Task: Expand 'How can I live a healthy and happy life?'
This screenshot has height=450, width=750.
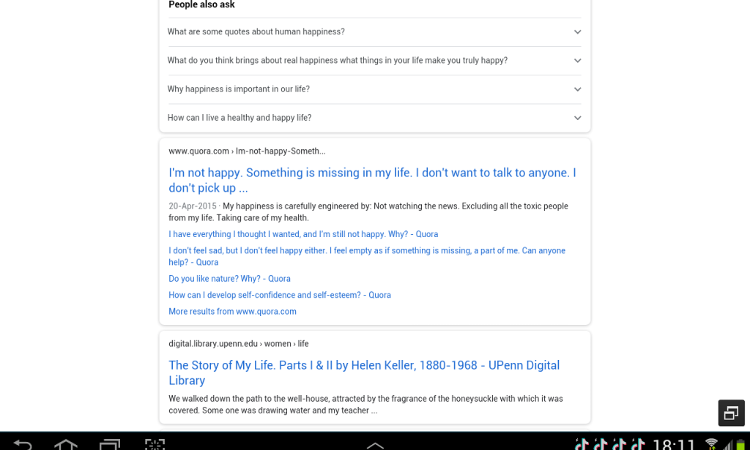Action: pos(577,118)
